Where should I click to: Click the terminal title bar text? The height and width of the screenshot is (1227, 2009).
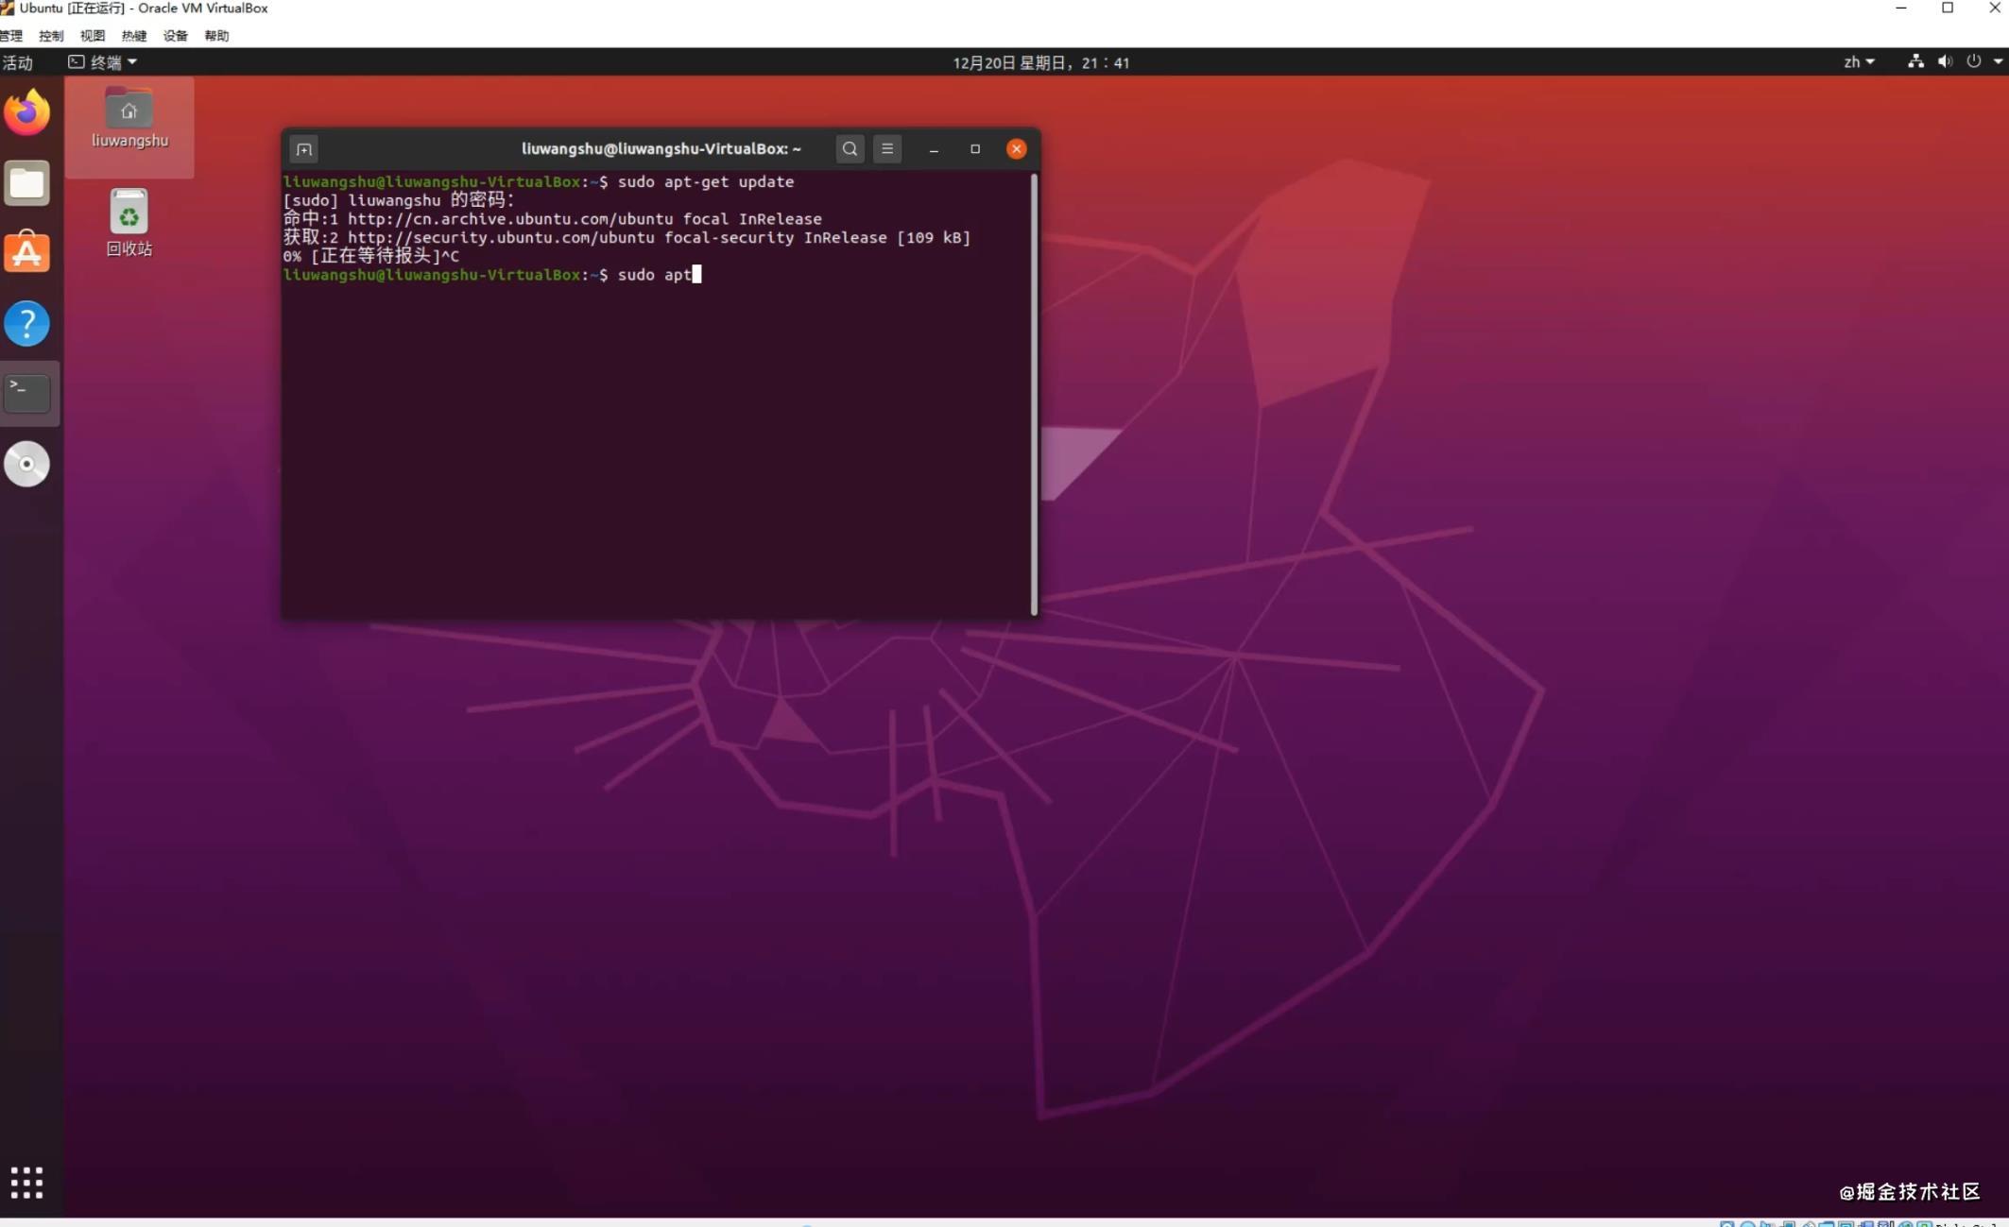click(x=661, y=149)
